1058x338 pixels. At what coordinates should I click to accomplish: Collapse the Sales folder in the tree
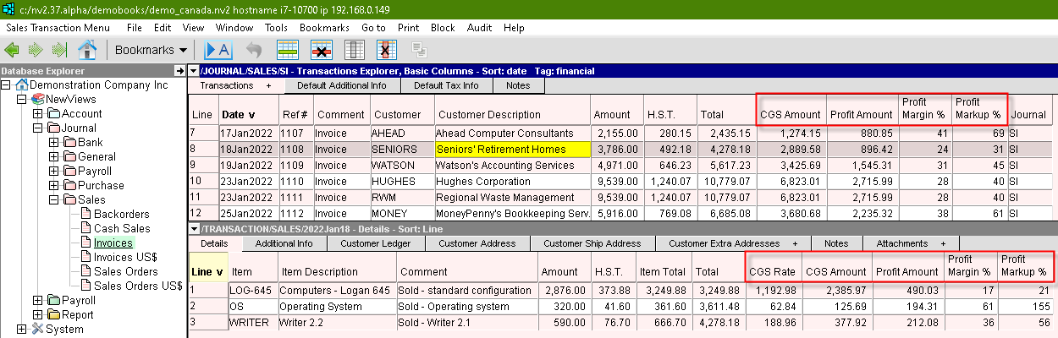54,200
